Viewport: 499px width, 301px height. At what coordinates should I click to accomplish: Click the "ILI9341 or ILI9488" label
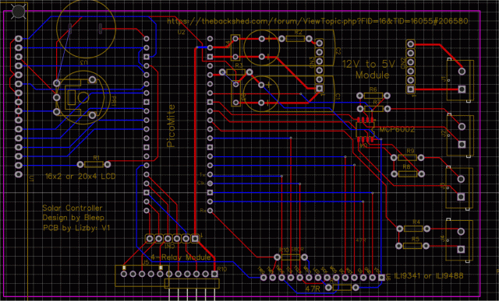click(x=429, y=275)
